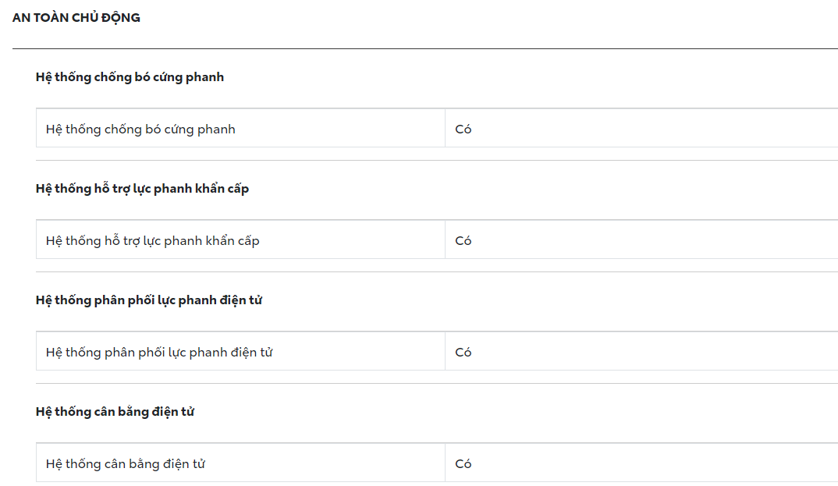
Task: Toggle the bold Hệ thống phân phối lực phanh điện tử heading
Action: [148, 300]
